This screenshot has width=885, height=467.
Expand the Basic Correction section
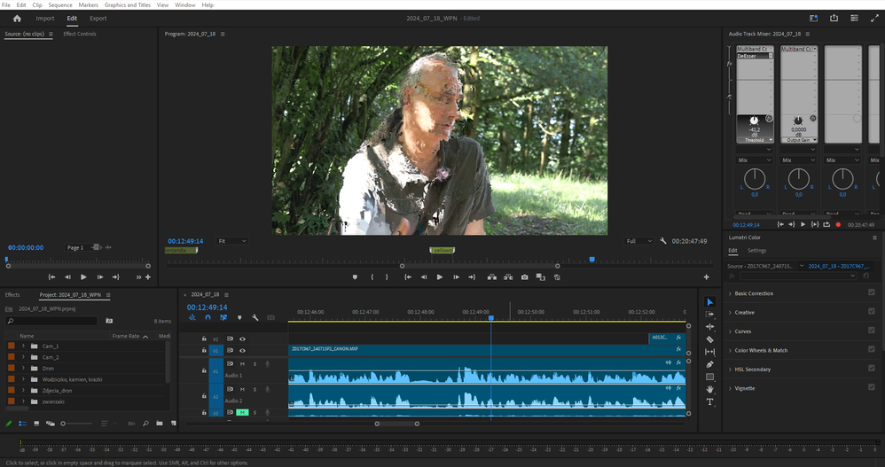(730, 293)
